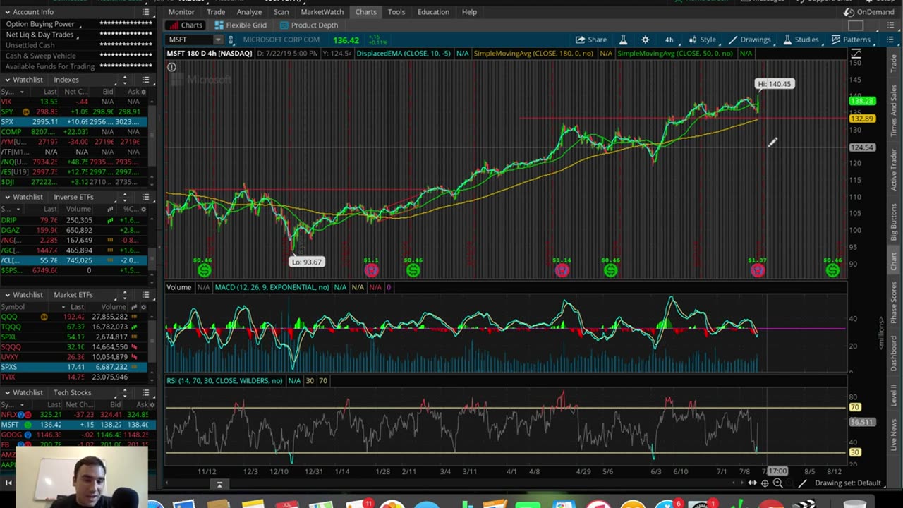Open Product Depth sub-tab
Image resolution: width=903 pixels, height=508 pixels.
[308, 25]
